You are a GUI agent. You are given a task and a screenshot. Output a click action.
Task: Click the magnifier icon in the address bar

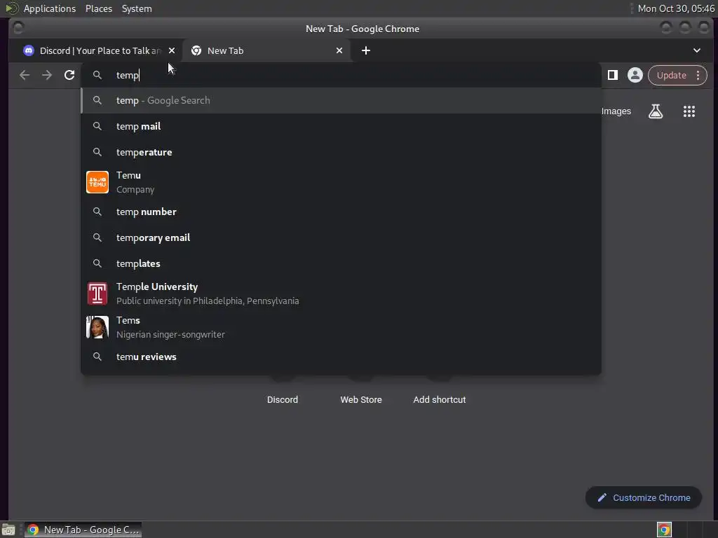(x=97, y=75)
